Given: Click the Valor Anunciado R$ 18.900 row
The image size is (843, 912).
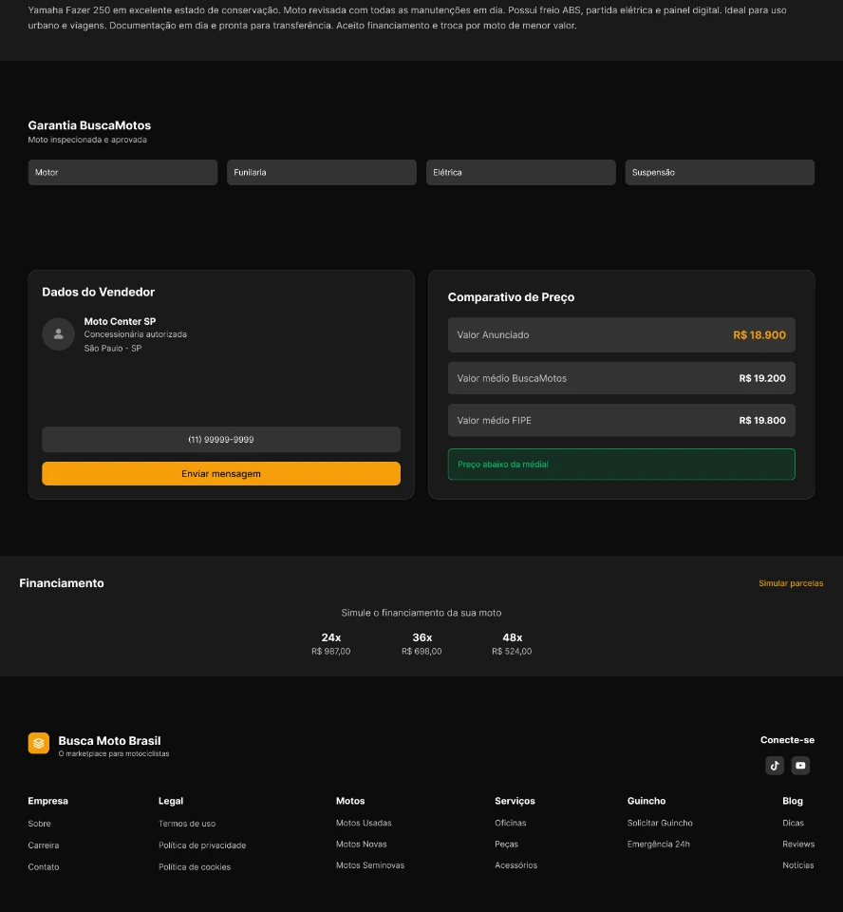Looking at the screenshot, I should click(622, 335).
